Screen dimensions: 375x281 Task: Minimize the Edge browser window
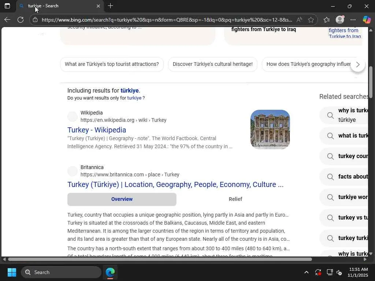click(x=333, y=6)
